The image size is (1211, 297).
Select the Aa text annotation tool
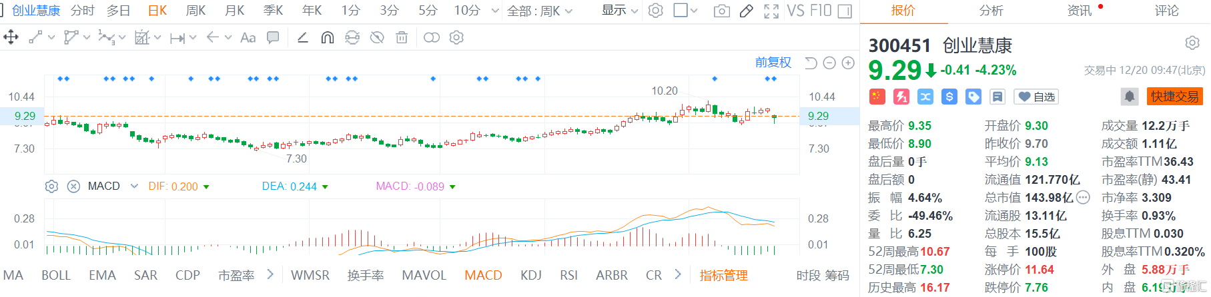coord(248,38)
